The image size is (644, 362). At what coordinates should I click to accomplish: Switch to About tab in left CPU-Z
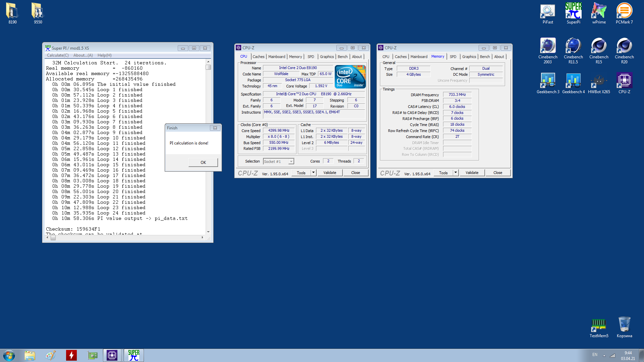(357, 57)
